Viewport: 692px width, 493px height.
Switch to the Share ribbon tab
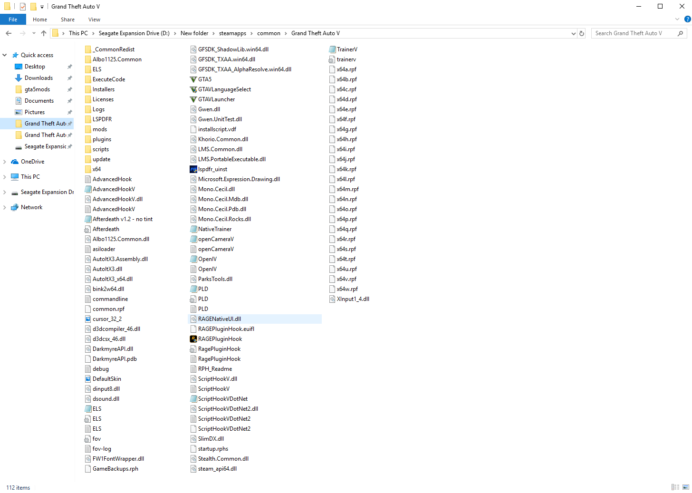pos(67,19)
